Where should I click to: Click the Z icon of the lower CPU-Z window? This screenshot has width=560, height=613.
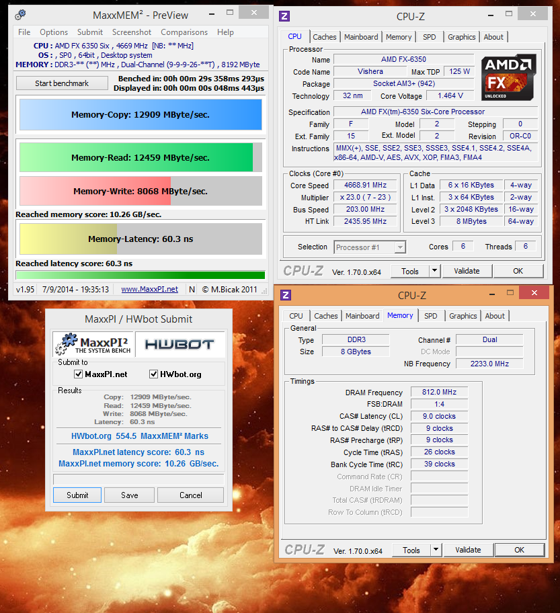pos(286,295)
